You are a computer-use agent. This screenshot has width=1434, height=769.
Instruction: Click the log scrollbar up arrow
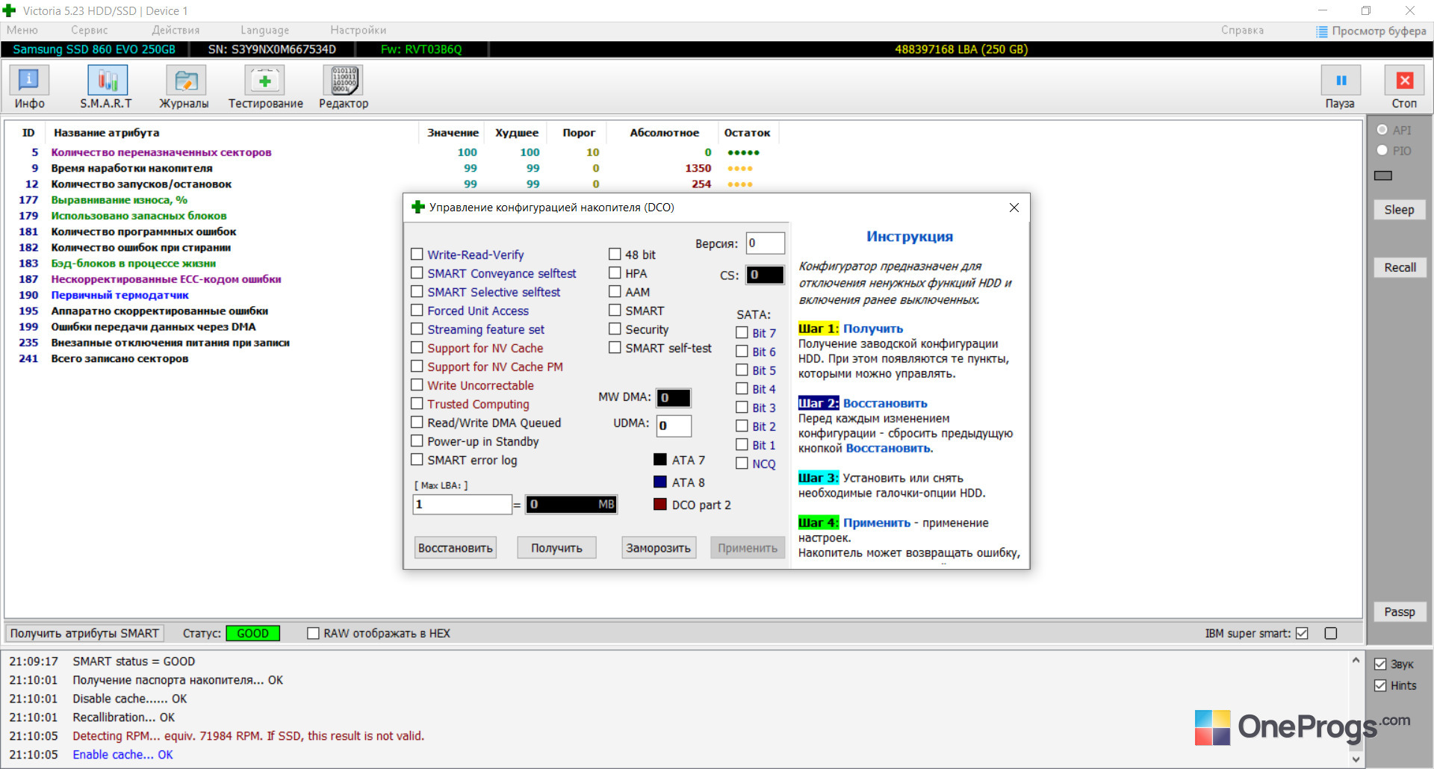(x=1356, y=661)
